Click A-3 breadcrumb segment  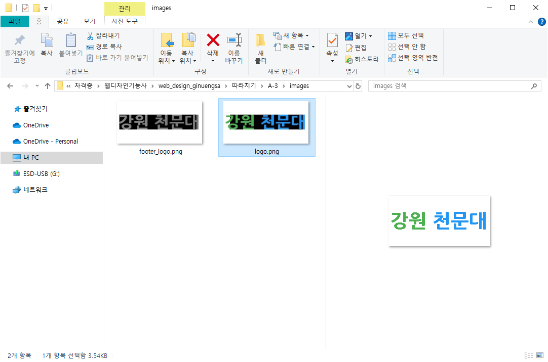tap(273, 86)
